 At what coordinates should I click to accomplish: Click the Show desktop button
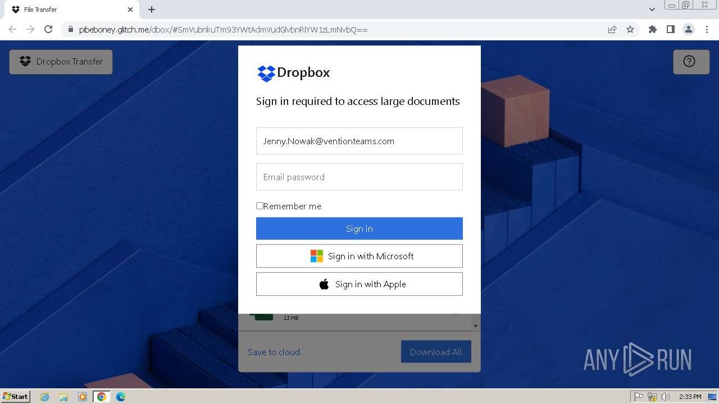[x=713, y=397]
